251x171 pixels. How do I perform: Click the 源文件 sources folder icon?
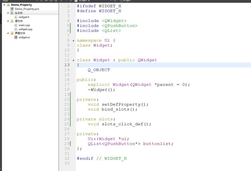[12, 21]
